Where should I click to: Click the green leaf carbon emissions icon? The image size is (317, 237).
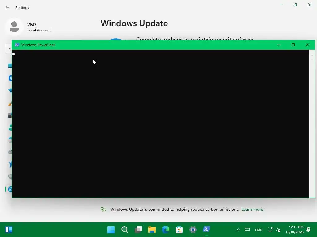pyautogui.click(x=103, y=210)
